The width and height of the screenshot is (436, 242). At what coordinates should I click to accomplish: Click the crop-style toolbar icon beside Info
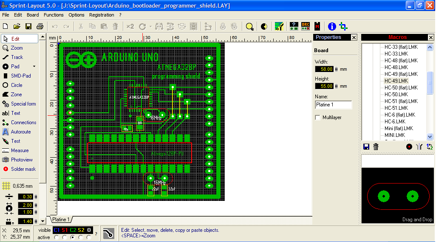click(343, 26)
